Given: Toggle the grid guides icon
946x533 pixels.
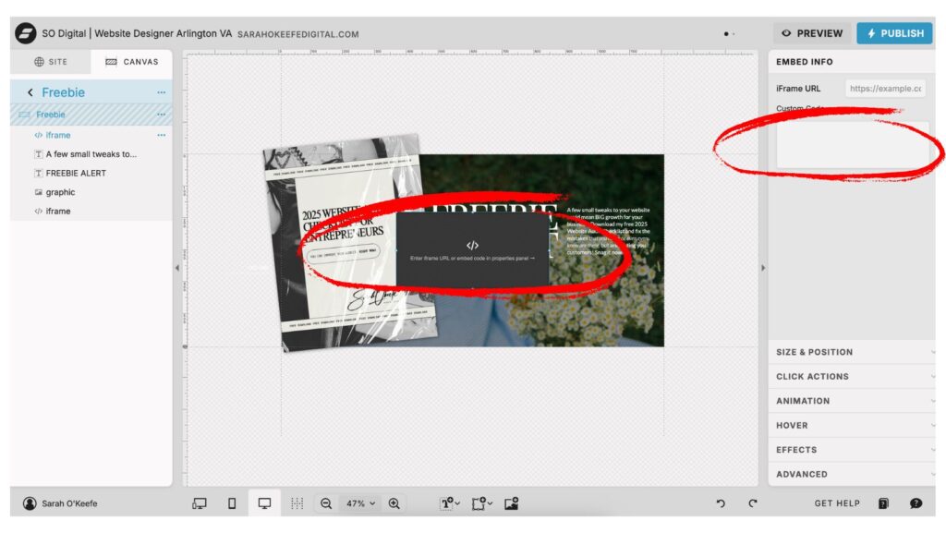Looking at the screenshot, I should coord(297,503).
